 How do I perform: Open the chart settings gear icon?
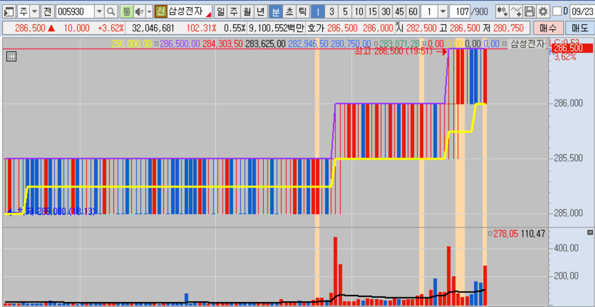(542, 11)
